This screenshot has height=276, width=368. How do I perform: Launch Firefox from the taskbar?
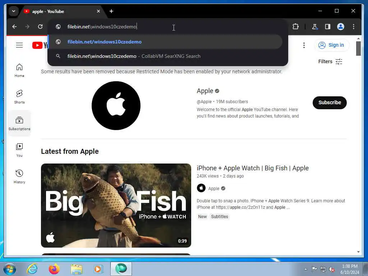point(54,269)
